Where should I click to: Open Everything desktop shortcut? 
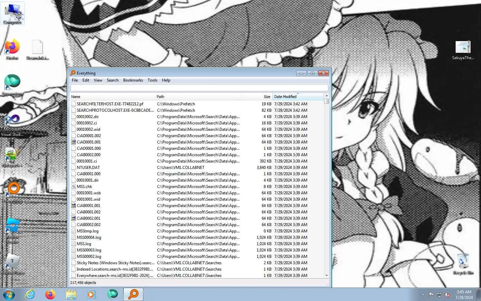click(x=12, y=193)
